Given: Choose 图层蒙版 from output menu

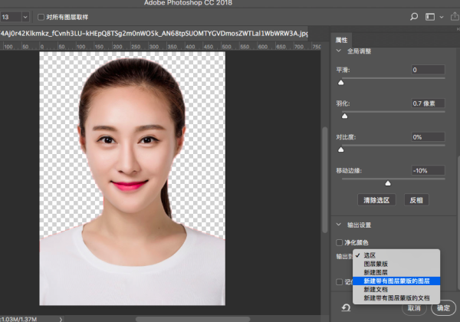Looking at the screenshot, I should 396,264.
